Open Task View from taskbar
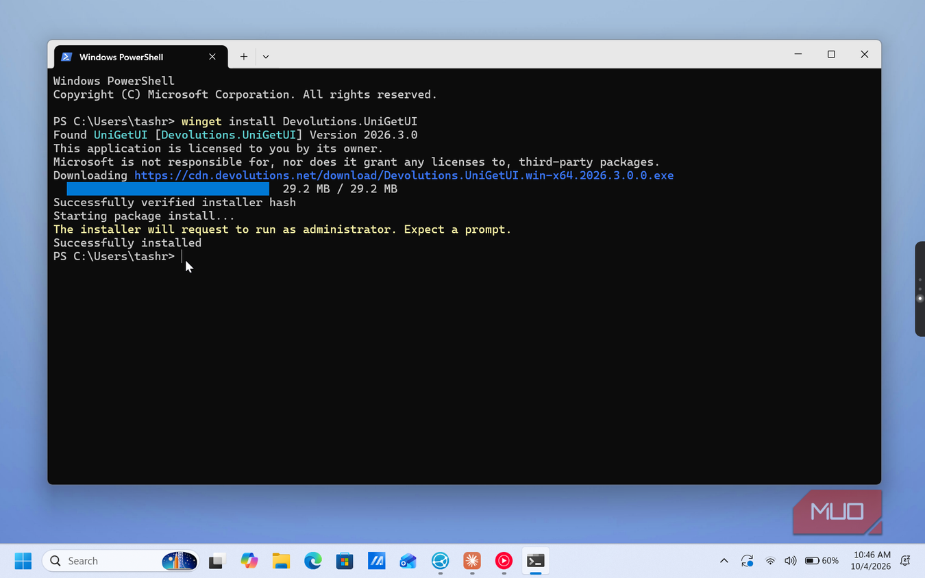The height and width of the screenshot is (578, 925). click(217, 561)
